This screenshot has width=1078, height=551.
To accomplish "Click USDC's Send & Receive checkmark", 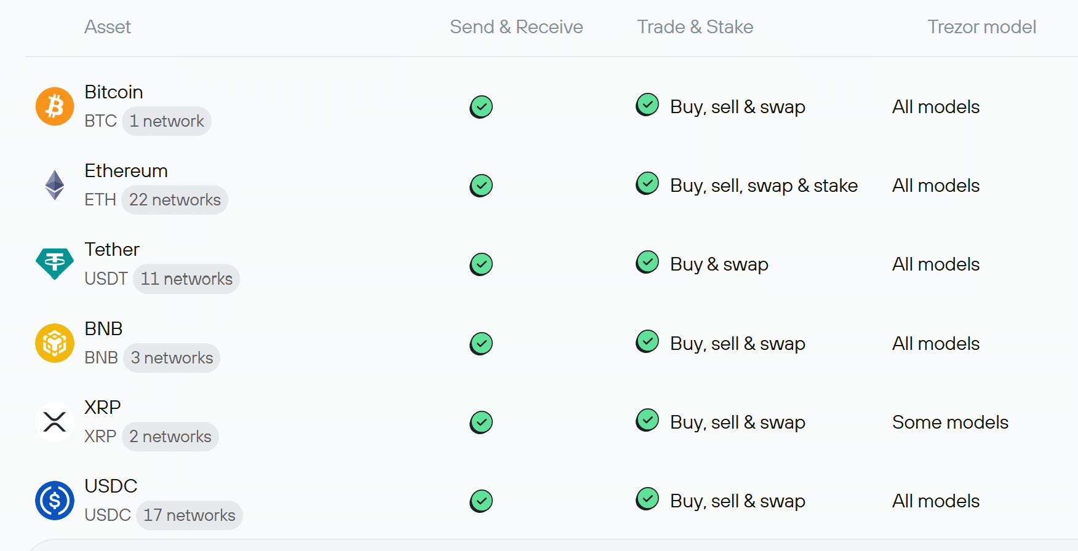I will click(481, 501).
